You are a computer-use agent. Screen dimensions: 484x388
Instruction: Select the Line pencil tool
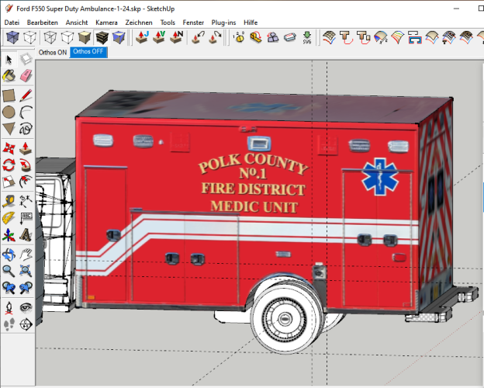click(x=26, y=95)
